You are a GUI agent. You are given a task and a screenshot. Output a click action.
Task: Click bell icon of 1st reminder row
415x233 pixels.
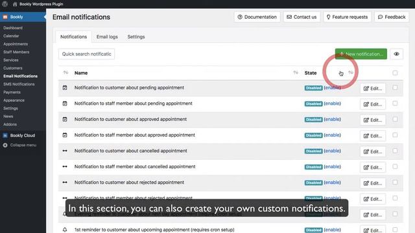[x=65, y=230]
